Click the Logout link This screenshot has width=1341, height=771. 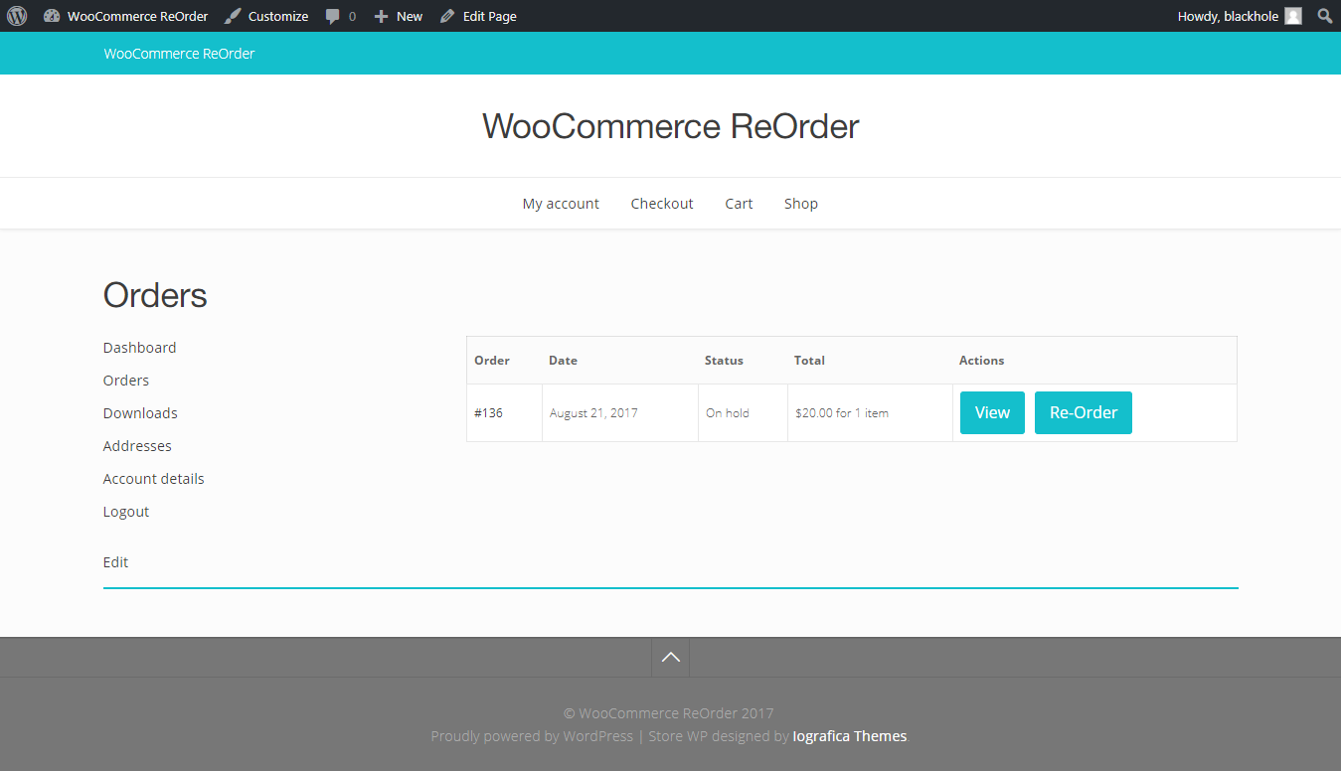(125, 511)
